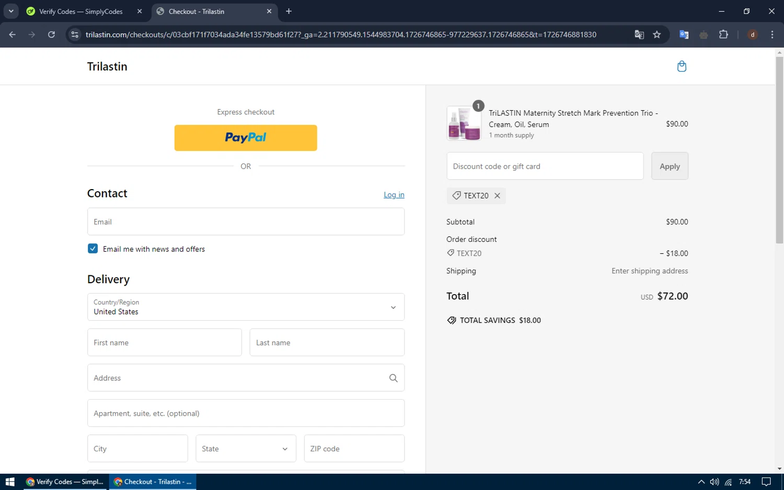Click the $72.00 total amount

pos(673,296)
